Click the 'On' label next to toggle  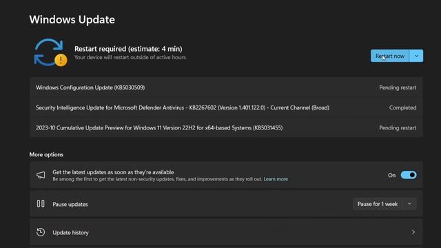click(x=391, y=175)
